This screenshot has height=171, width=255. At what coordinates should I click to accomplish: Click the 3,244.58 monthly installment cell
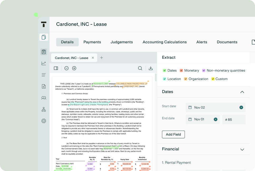coord(145,164)
